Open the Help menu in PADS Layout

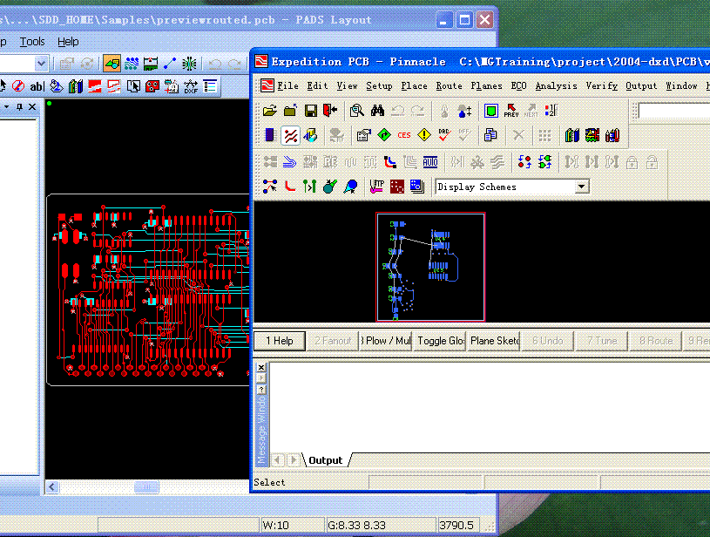(68, 42)
